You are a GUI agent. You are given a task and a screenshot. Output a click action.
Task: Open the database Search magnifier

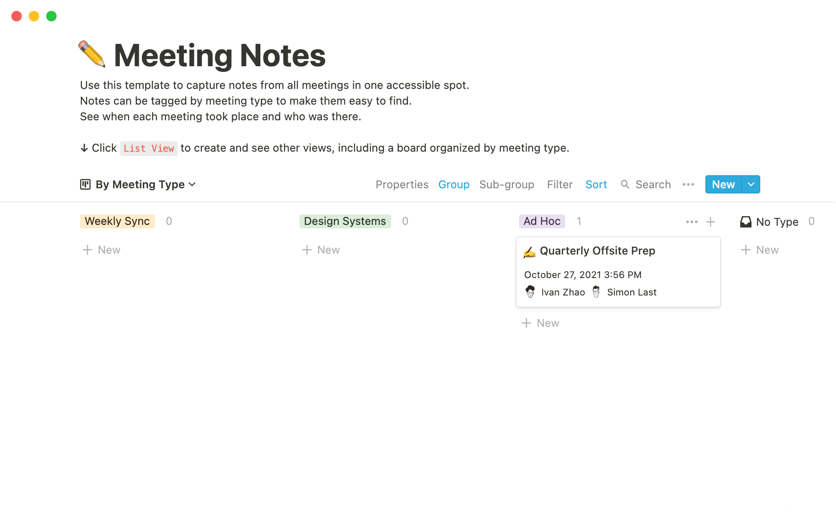(625, 184)
